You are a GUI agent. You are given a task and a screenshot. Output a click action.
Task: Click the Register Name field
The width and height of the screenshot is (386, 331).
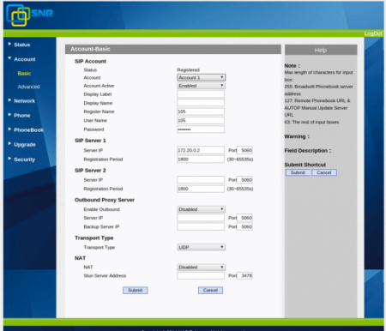201,111
